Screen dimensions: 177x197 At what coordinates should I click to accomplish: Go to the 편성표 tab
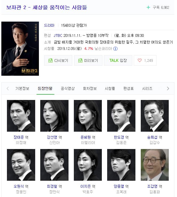coord(128,89)
